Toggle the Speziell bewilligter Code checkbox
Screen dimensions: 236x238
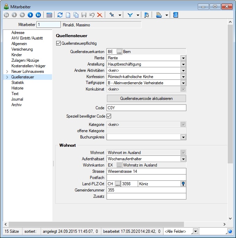pos(109,116)
